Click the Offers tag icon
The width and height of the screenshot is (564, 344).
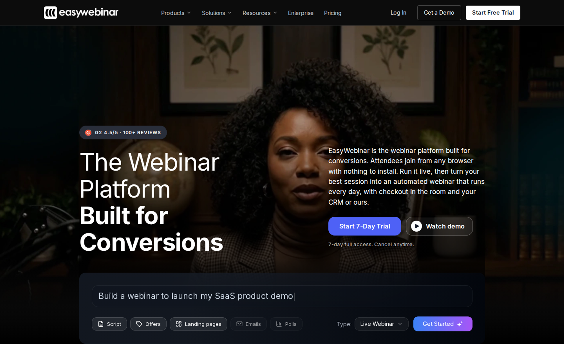(139, 324)
